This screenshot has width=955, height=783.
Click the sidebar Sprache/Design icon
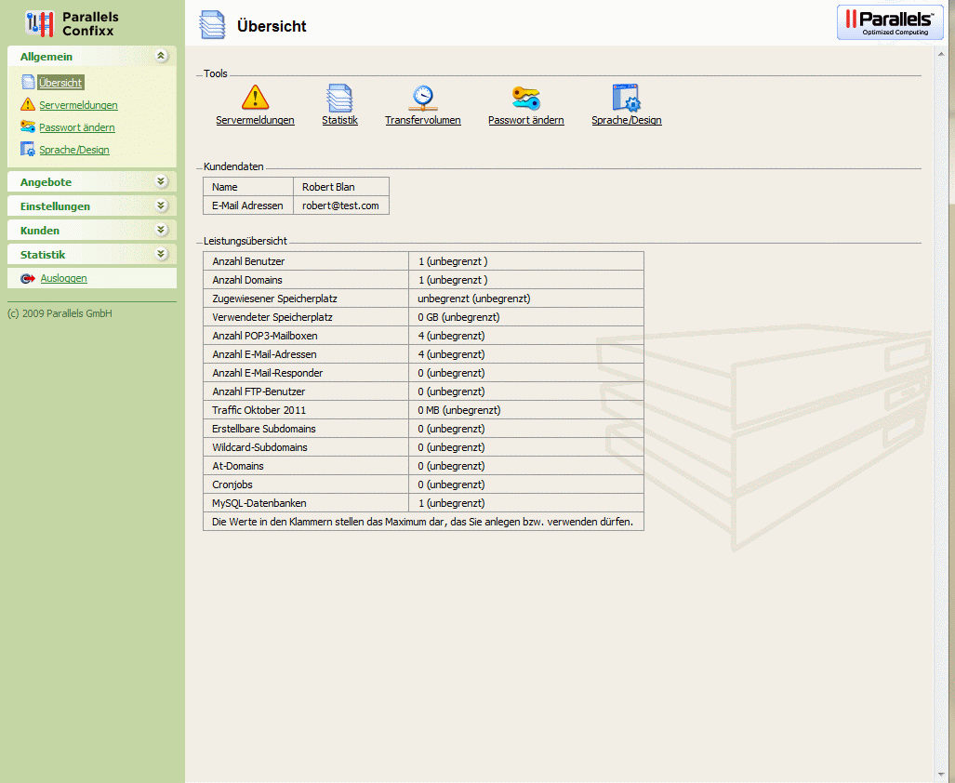28,150
